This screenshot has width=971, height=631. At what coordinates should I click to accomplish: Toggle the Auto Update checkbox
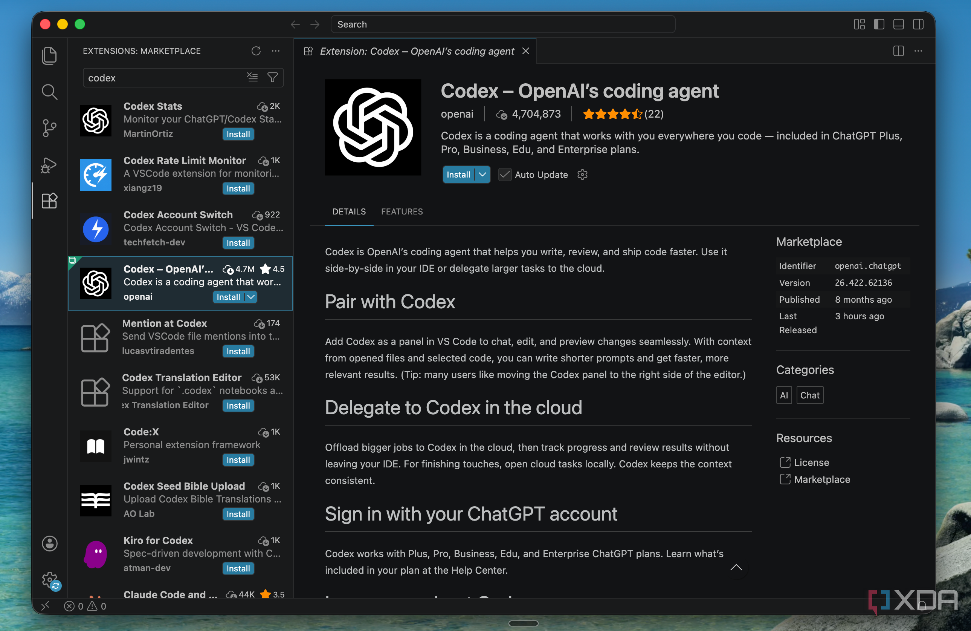[x=505, y=175]
